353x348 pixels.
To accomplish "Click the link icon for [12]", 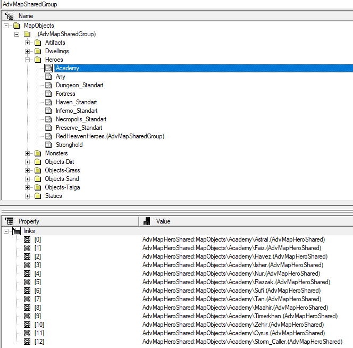I will pos(27,342).
